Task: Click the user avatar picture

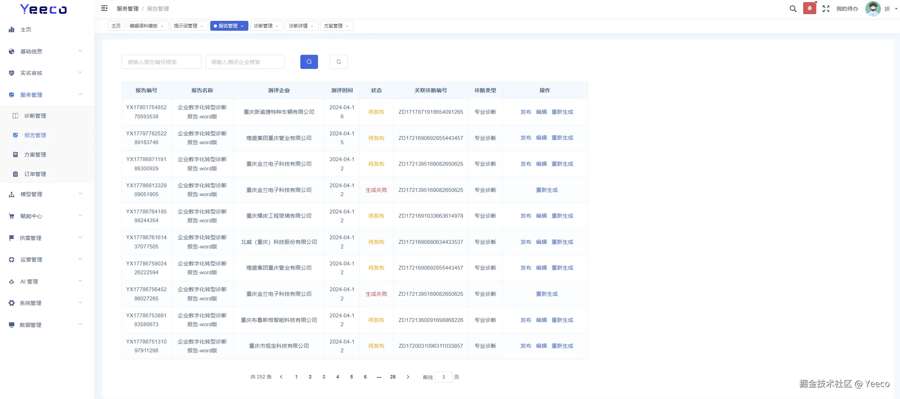Action: click(873, 9)
